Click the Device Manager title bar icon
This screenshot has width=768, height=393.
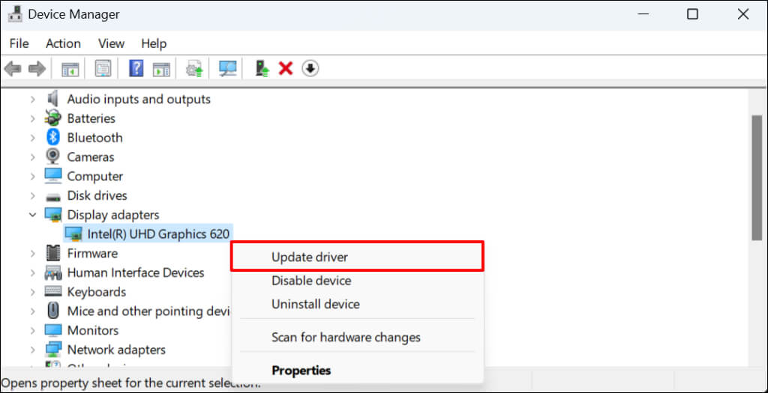(x=15, y=14)
